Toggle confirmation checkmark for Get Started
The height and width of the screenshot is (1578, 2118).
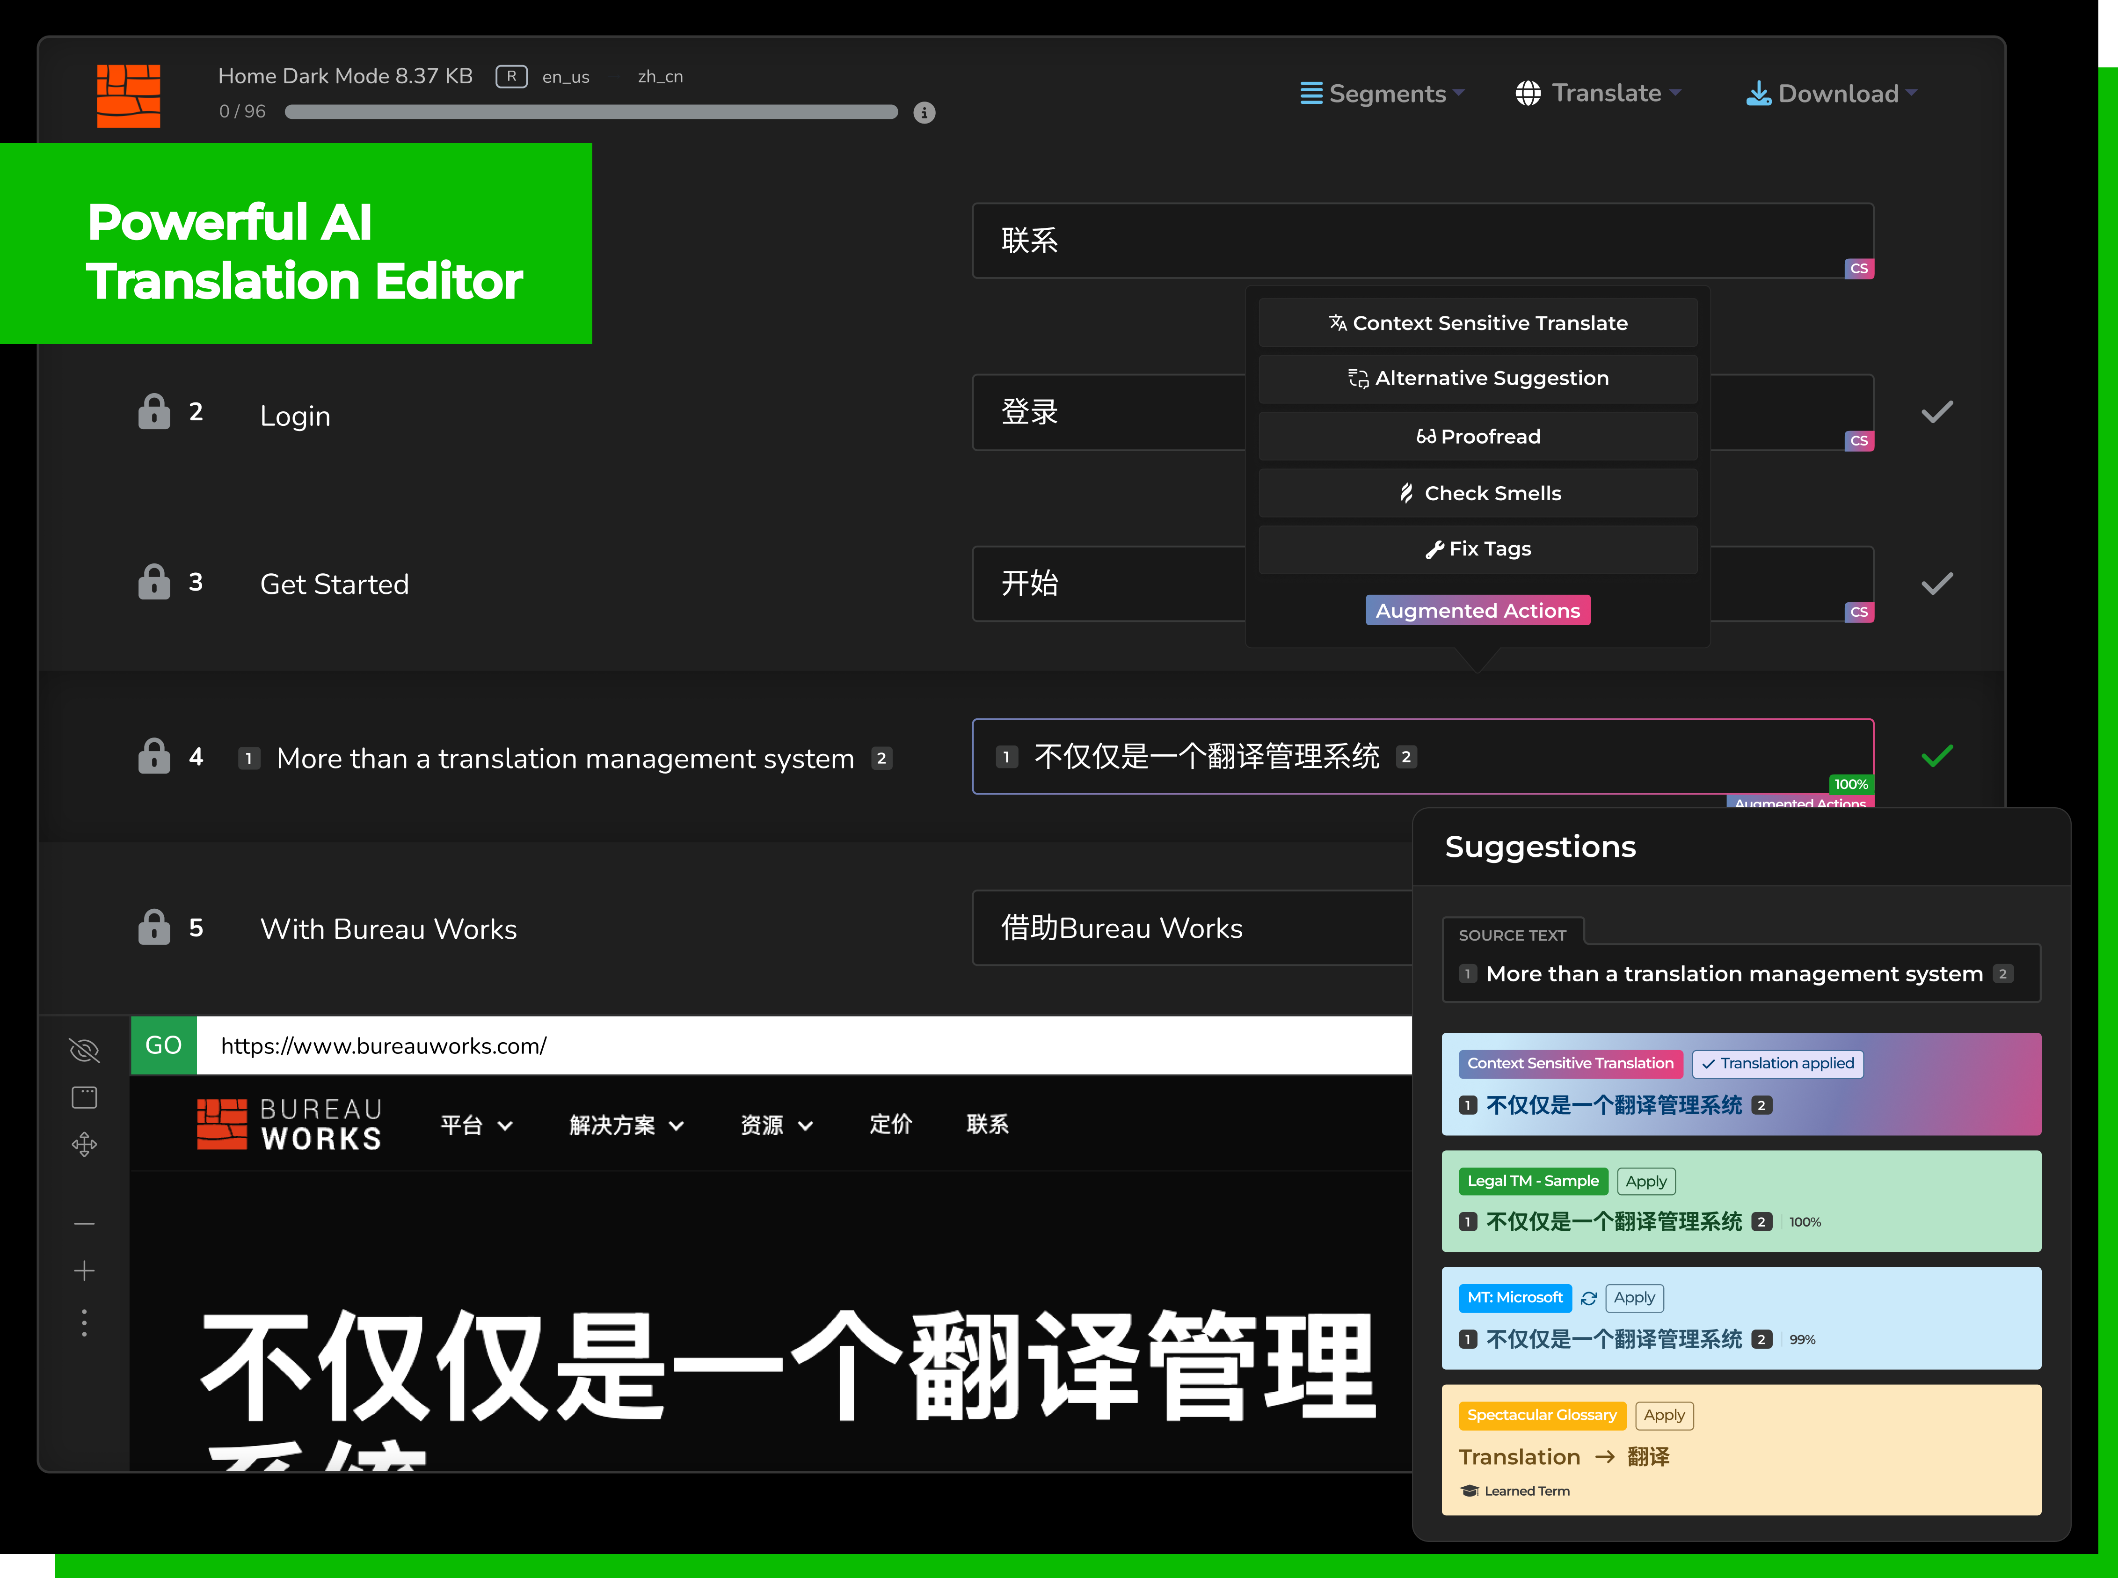click(1936, 583)
